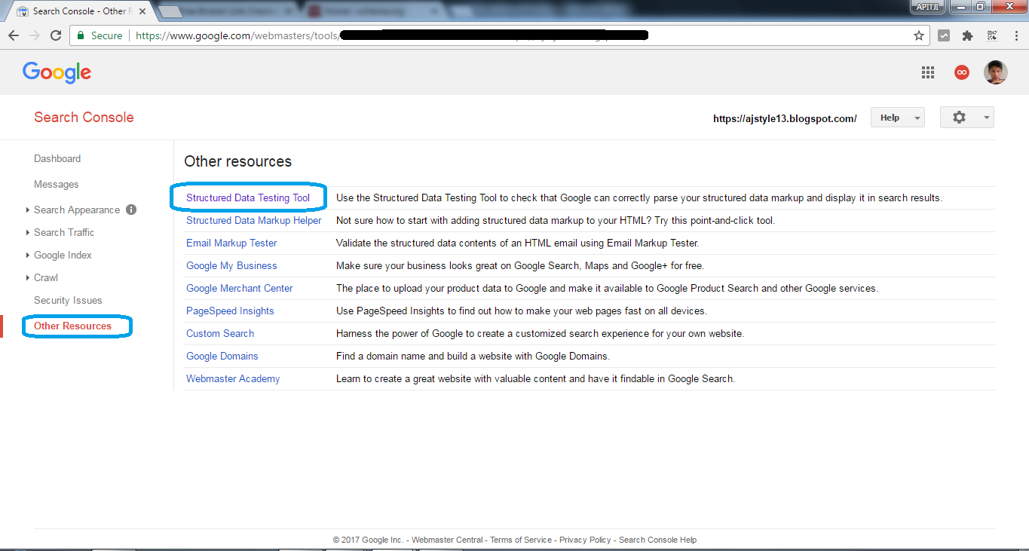Click the info icon beside Search Appearance

tap(131, 210)
